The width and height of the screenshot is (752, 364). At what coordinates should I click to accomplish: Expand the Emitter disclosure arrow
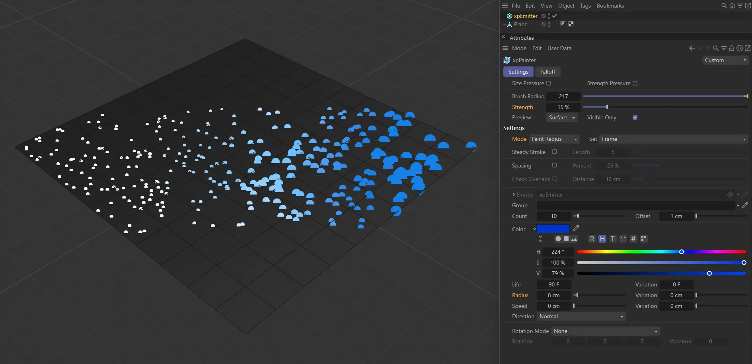pos(514,195)
